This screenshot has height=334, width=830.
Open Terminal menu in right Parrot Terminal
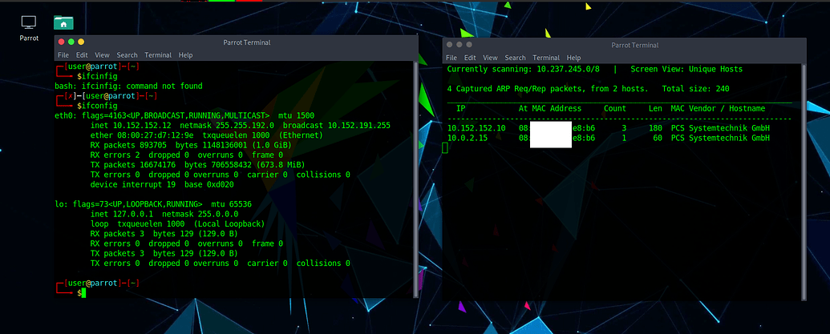coord(546,58)
